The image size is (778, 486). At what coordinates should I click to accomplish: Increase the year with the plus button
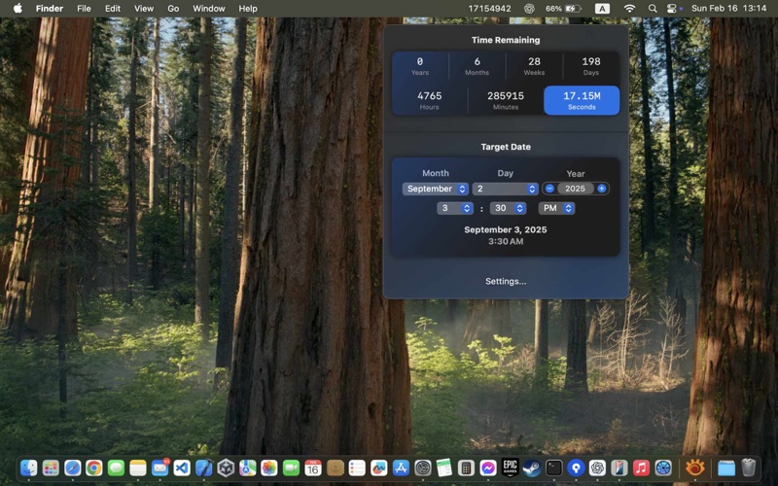[601, 189]
